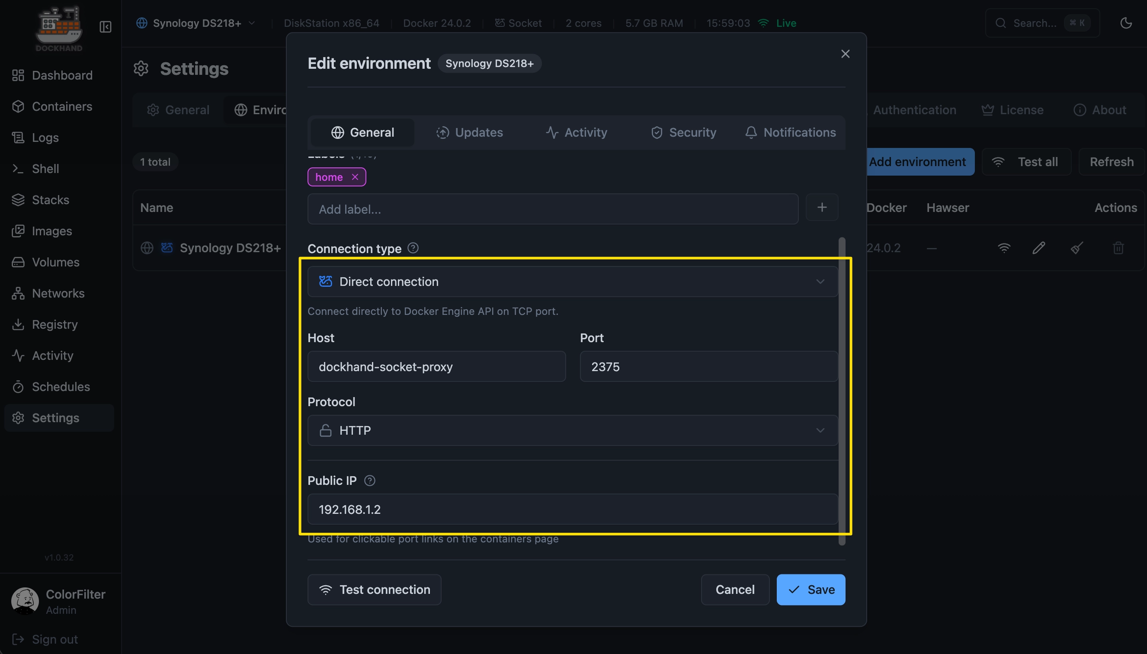This screenshot has width=1147, height=654.
Task: Click the ColorFilter user avatar
Action: (25, 601)
